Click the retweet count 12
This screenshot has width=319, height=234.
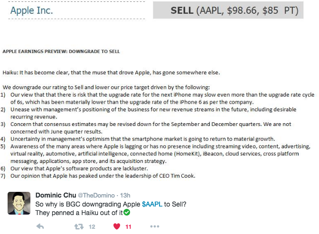(92, 226)
